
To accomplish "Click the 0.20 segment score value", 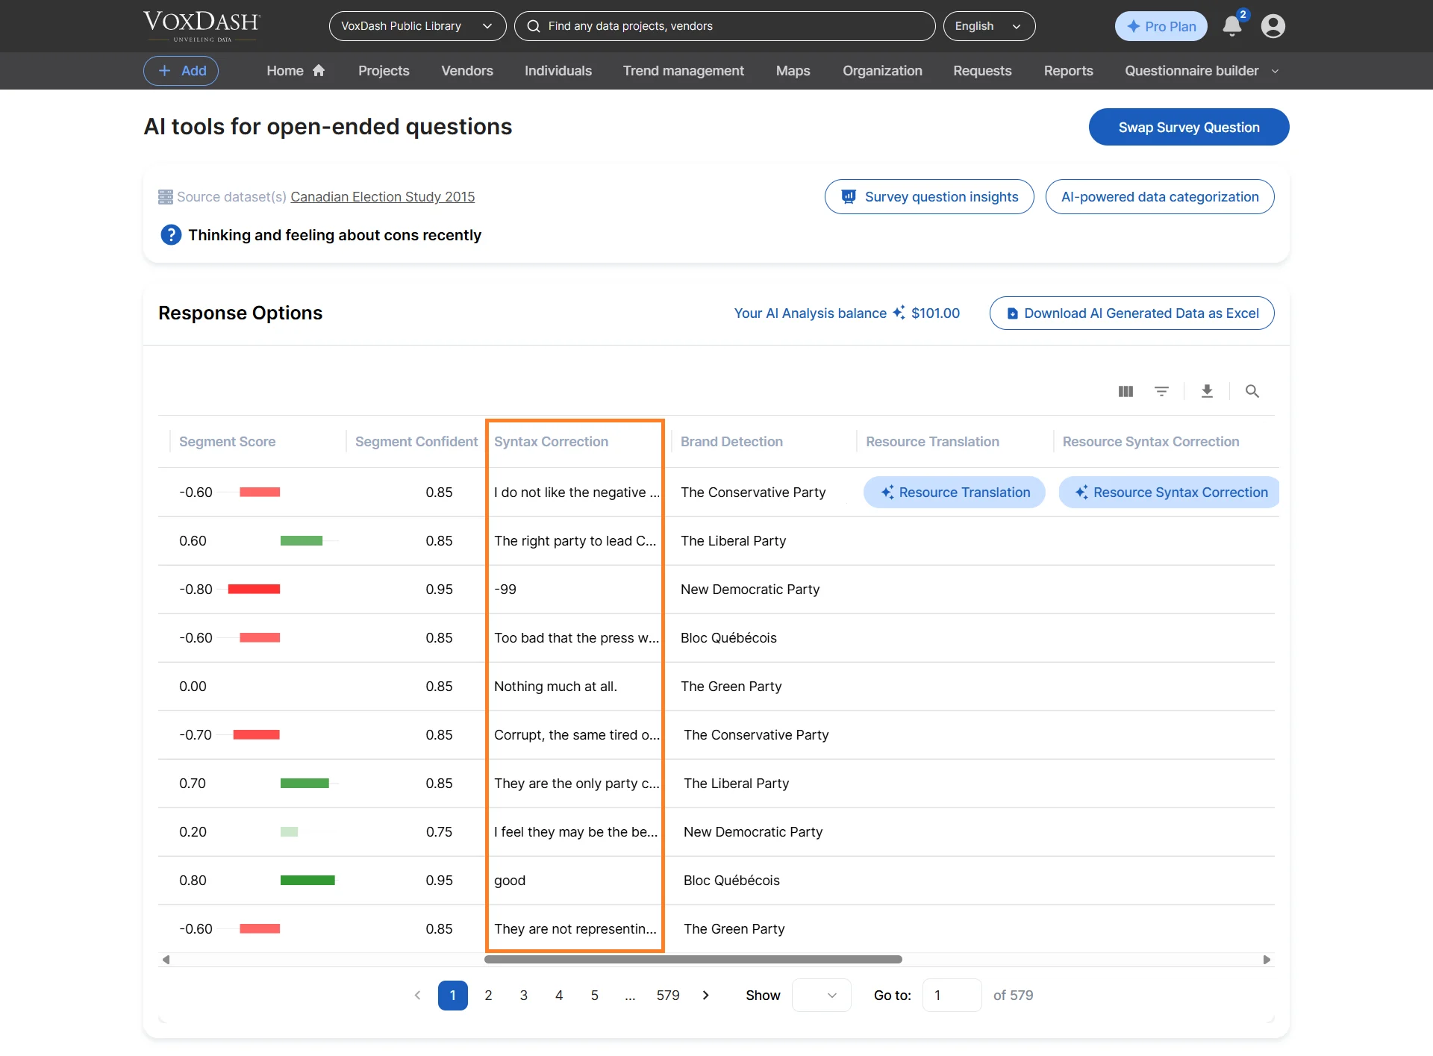I will coord(193,831).
